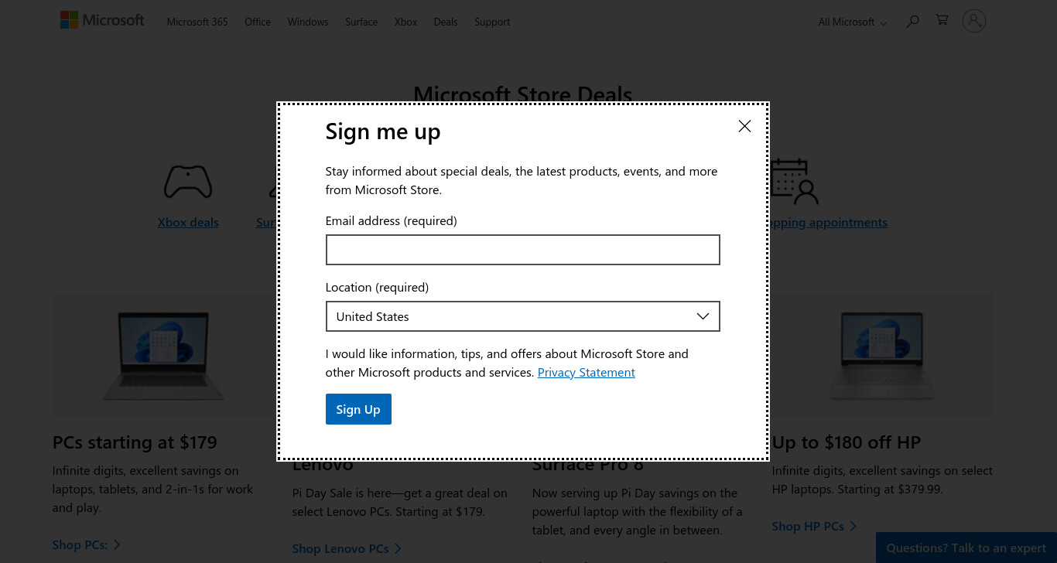
Task: Click the HP laptop product image
Action: click(x=882, y=355)
